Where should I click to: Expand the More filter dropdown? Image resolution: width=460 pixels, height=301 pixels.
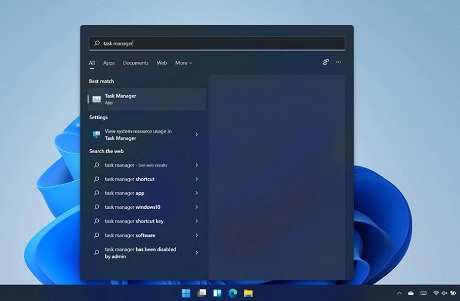pos(183,63)
